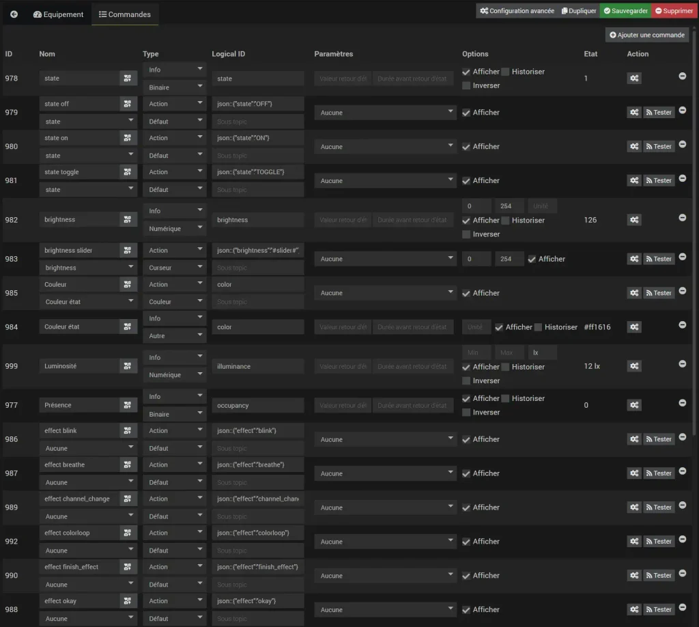Remove command 978 with minus icon

[x=682, y=76]
